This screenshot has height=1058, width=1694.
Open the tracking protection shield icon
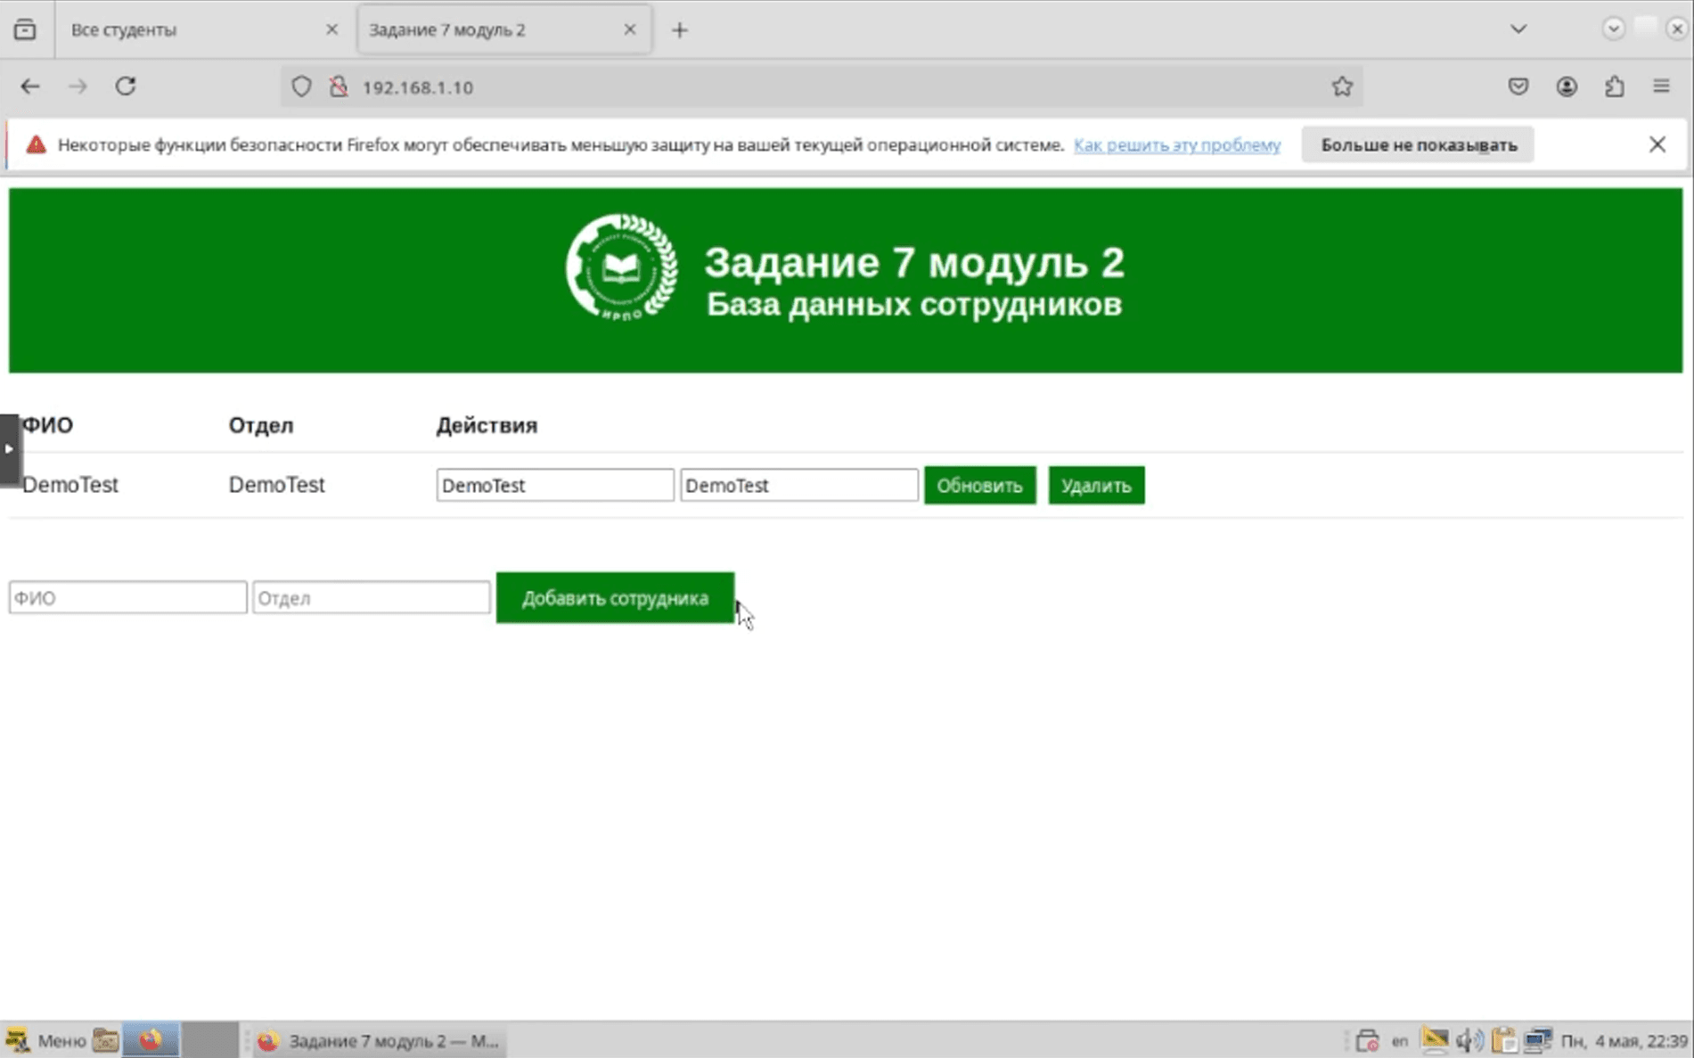coord(301,86)
